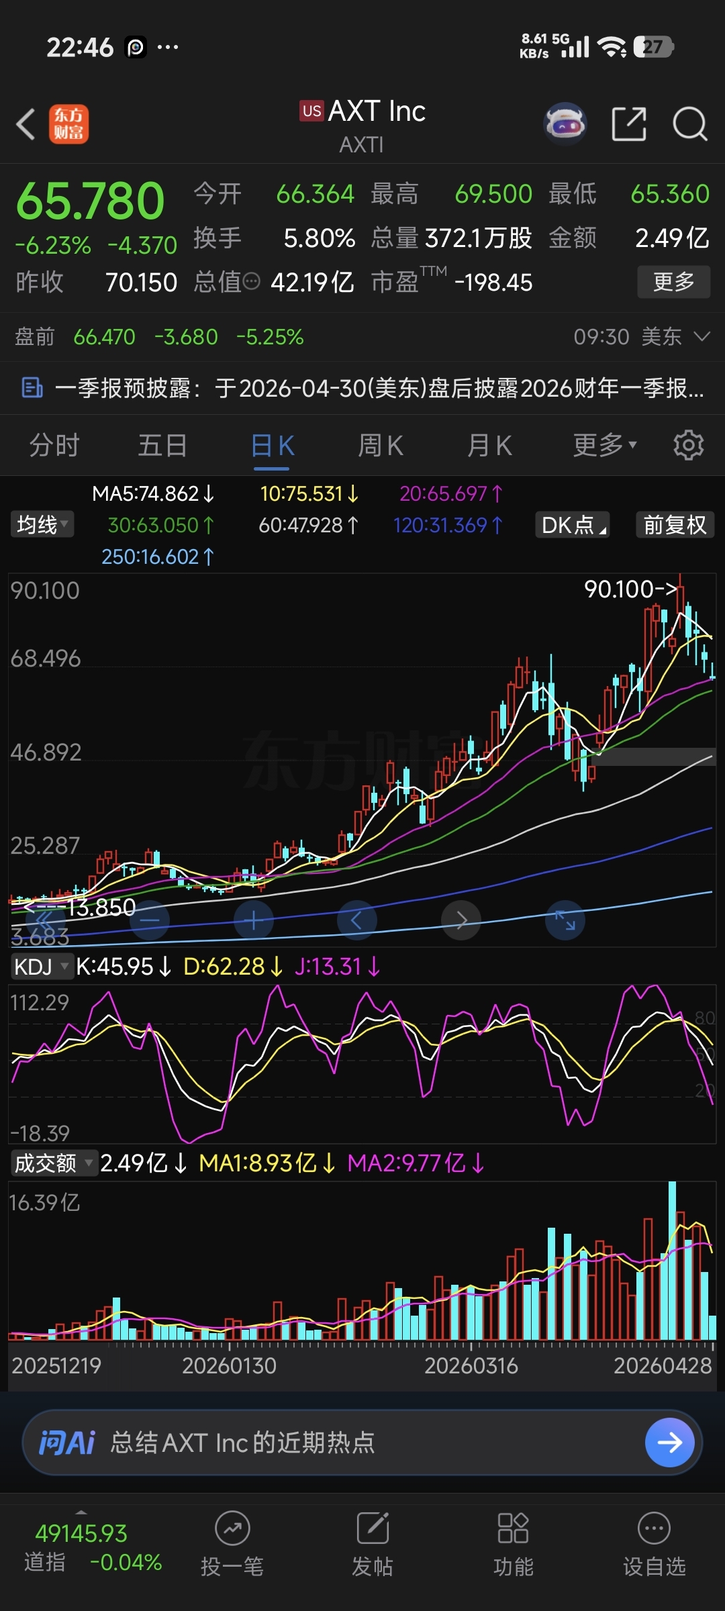Switch to 月K tab
This screenshot has width=725, height=1611.
pyautogui.click(x=489, y=445)
